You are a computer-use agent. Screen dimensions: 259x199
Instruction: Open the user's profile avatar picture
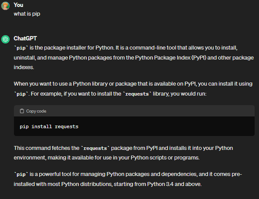[x=6, y=6]
